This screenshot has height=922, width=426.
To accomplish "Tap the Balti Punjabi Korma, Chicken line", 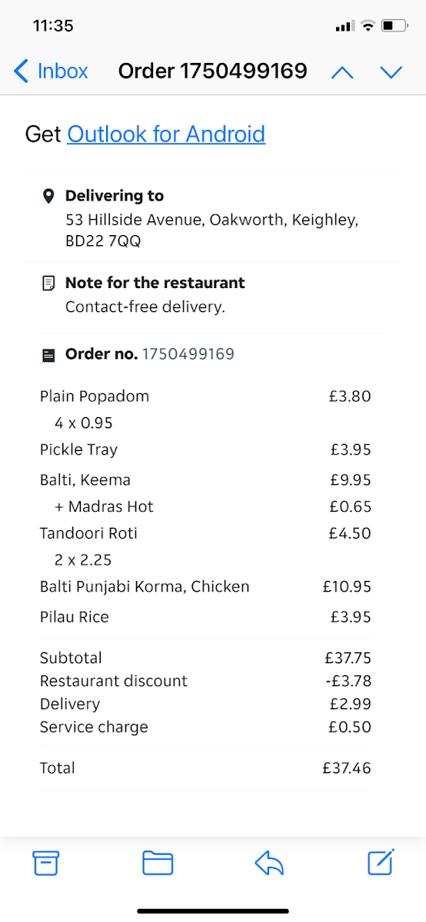I will pyautogui.click(x=205, y=587).
